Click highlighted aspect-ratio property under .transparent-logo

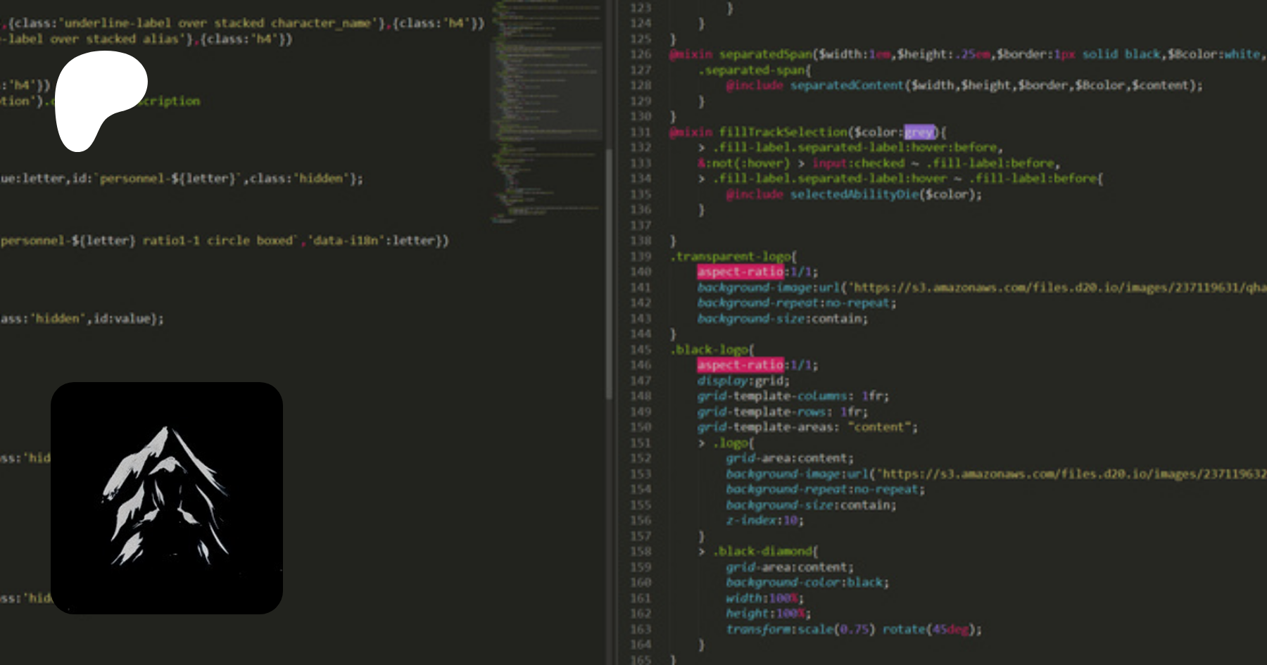pos(740,272)
